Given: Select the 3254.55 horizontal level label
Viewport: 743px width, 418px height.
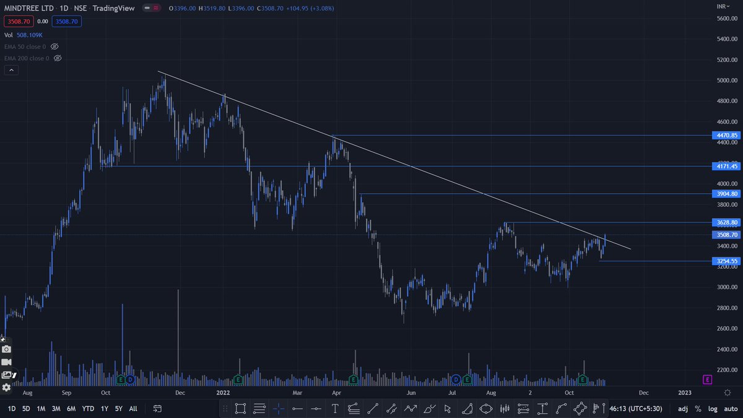Looking at the screenshot, I should 726,261.
